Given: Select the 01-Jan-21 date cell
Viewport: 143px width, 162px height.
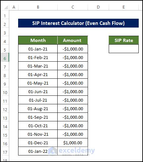Looking at the screenshot, I should [x=38, y=49].
